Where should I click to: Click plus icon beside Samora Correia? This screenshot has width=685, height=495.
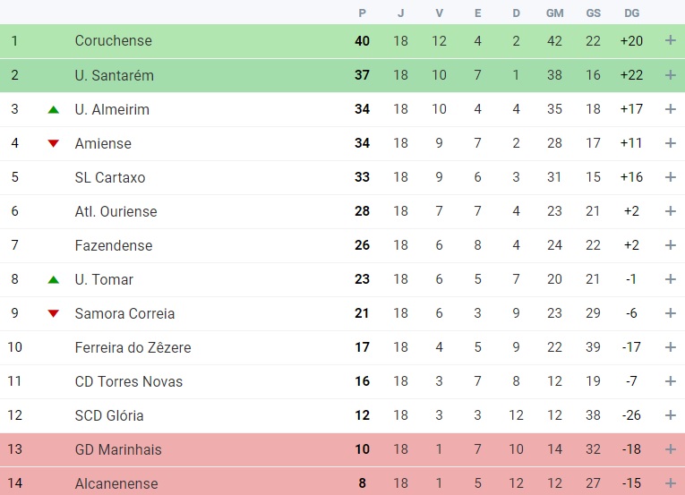click(x=670, y=313)
